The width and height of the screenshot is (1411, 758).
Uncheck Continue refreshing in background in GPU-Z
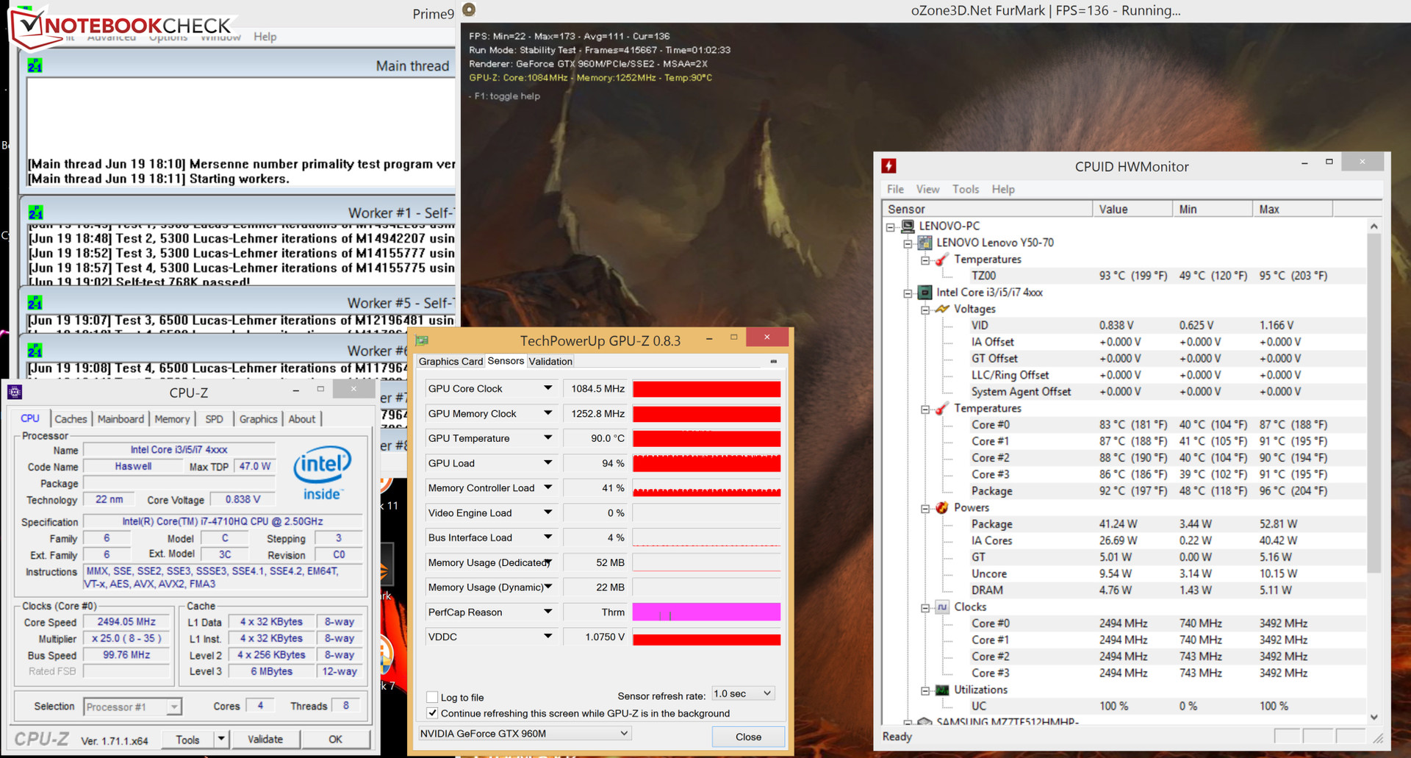(x=432, y=713)
